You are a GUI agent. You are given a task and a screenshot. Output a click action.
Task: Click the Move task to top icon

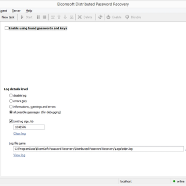(53, 17)
